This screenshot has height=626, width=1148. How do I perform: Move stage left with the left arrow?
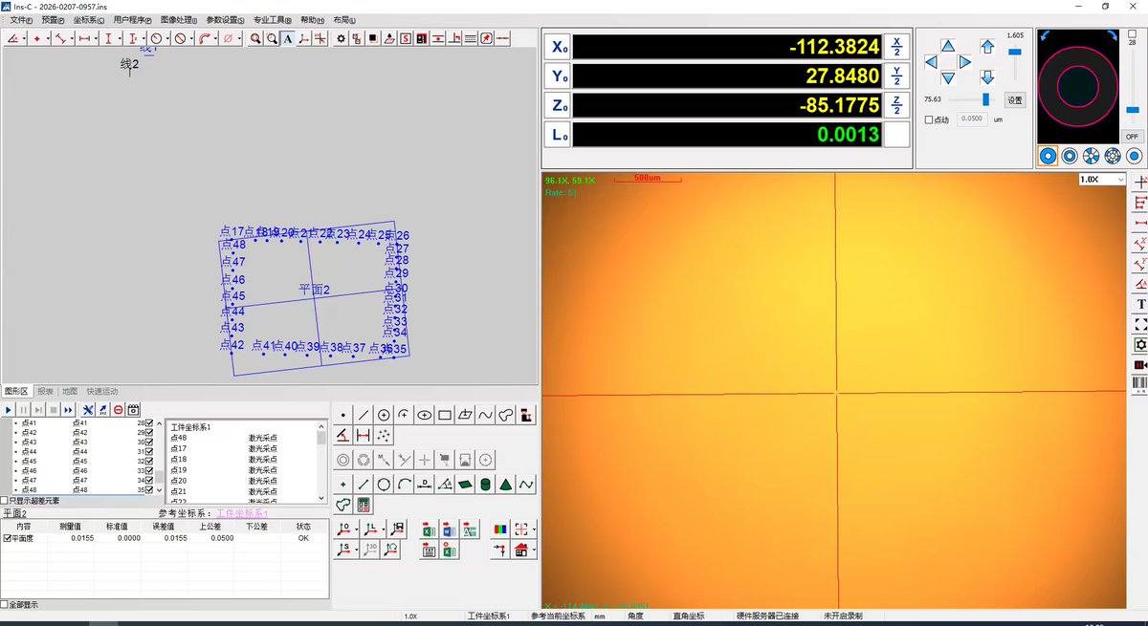pos(930,62)
